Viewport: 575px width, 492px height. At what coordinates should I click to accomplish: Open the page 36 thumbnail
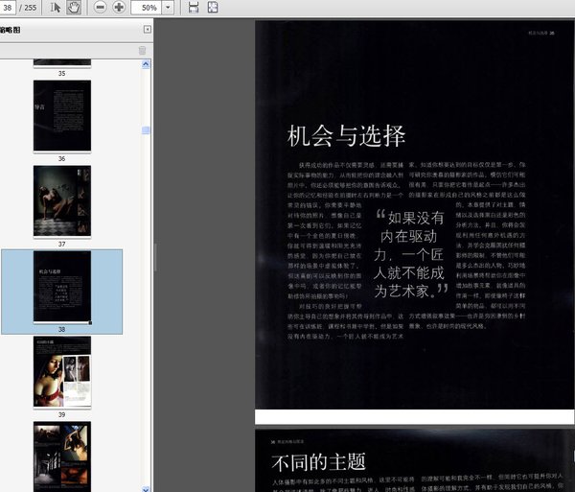click(x=62, y=115)
